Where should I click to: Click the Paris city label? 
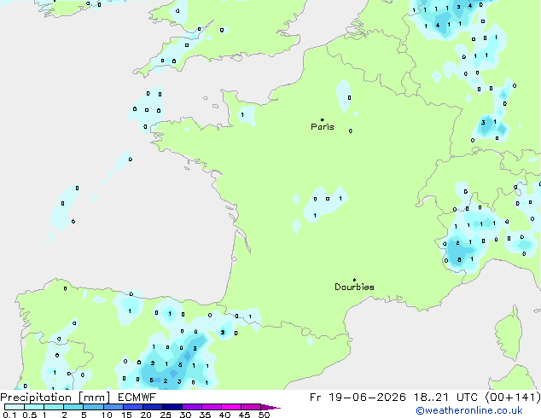323,127
